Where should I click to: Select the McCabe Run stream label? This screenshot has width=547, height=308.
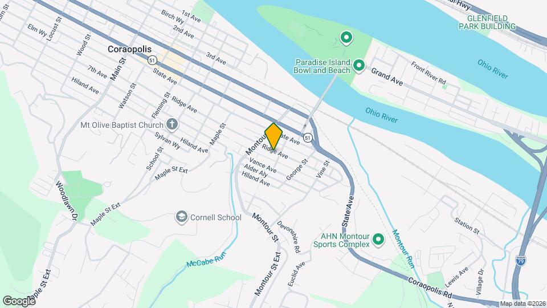tap(206, 260)
